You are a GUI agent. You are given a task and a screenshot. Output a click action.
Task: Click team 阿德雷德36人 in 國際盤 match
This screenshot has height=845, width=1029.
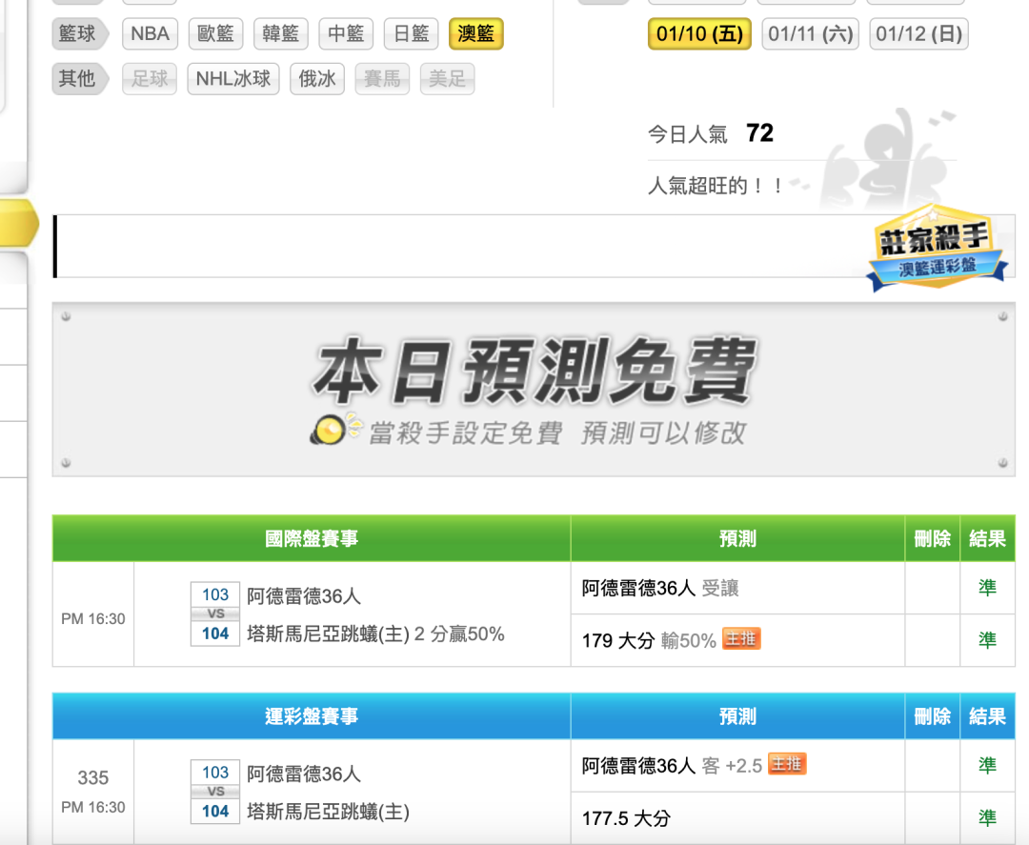pyautogui.click(x=304, y=595)
